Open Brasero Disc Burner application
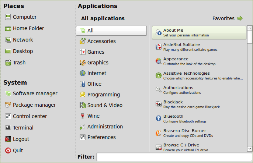 pos(199,133)
